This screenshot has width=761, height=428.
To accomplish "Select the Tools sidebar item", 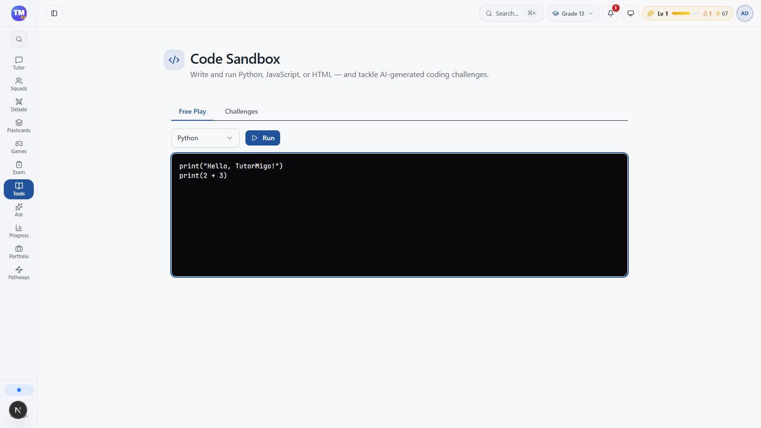I will pos(19,189).
